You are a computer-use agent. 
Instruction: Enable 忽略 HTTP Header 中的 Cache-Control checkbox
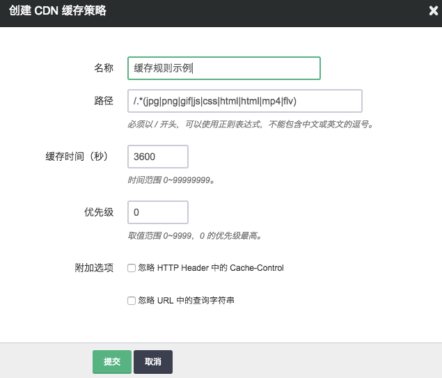131,268
